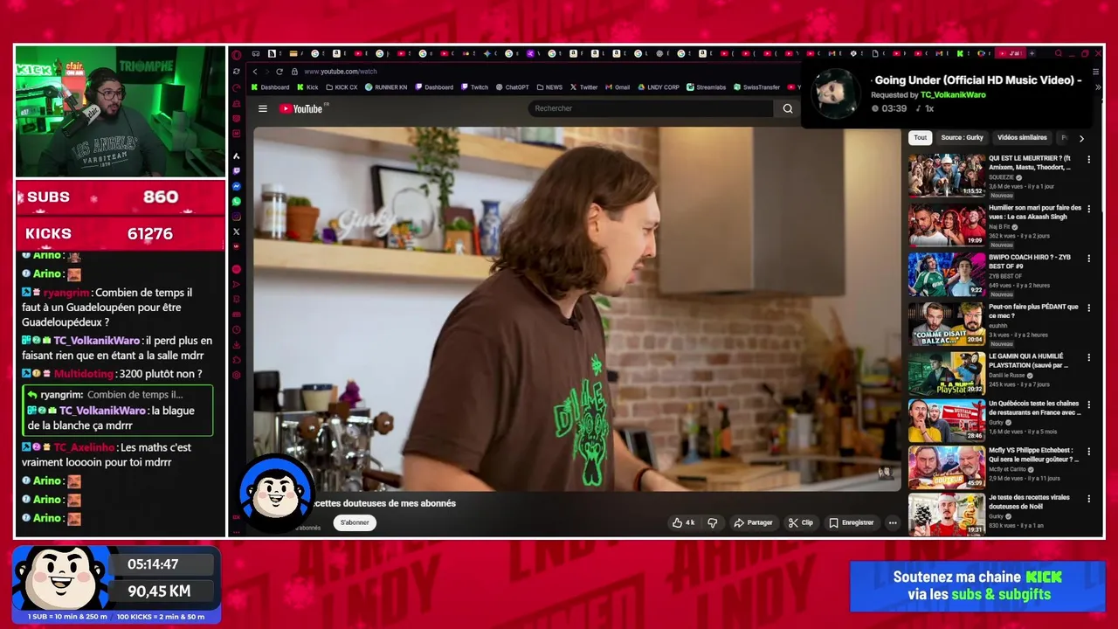Click video title 'Peut-on faire plus PÉDANT que ce mec ?'

pyautogui.click(x=1033, y=311)
